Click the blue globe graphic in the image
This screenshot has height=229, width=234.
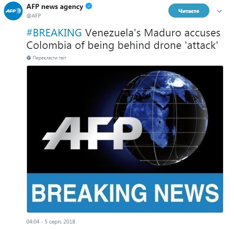[x=161, y=118]
